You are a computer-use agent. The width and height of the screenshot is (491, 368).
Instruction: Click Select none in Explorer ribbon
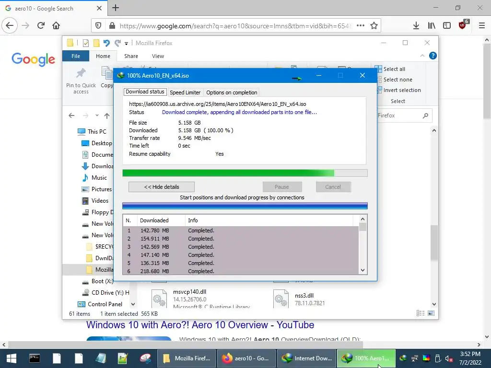click(x=395, y=80)
